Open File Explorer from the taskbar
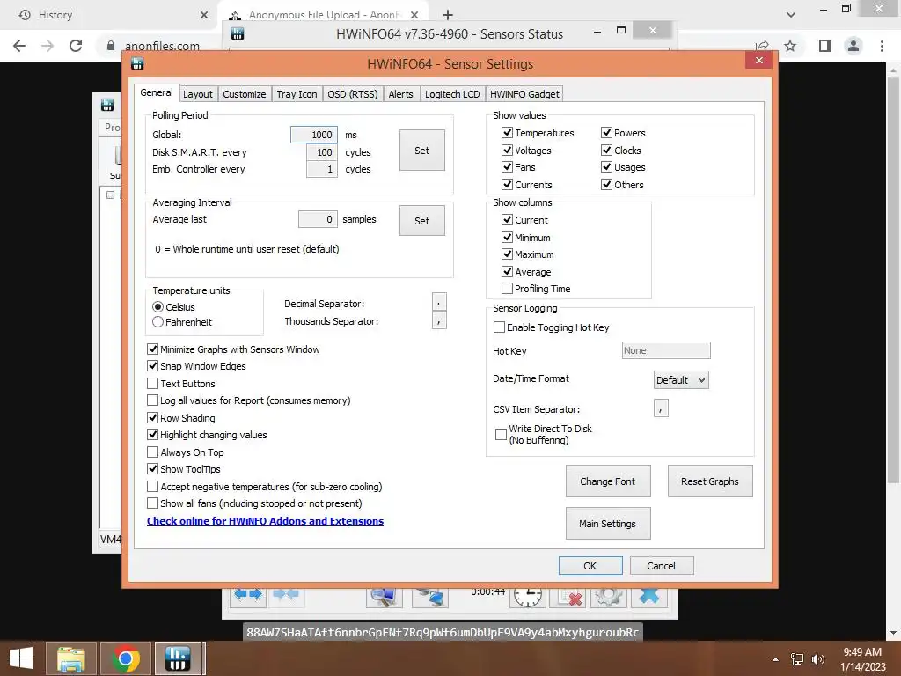This screenshot has height=676, width=901. (x=71, y=658)
